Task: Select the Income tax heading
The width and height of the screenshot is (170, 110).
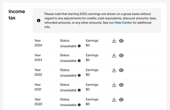Action: point(17,15)
